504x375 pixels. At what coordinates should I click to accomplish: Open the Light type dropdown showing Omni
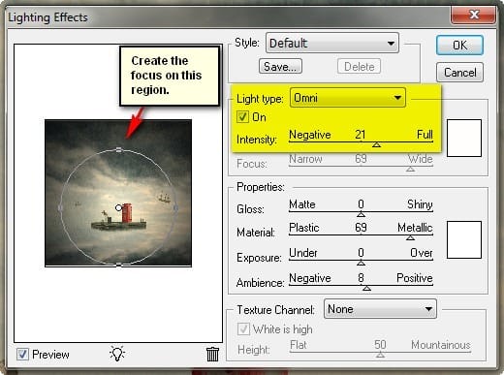pyautogui.click(x=348, y=98)
